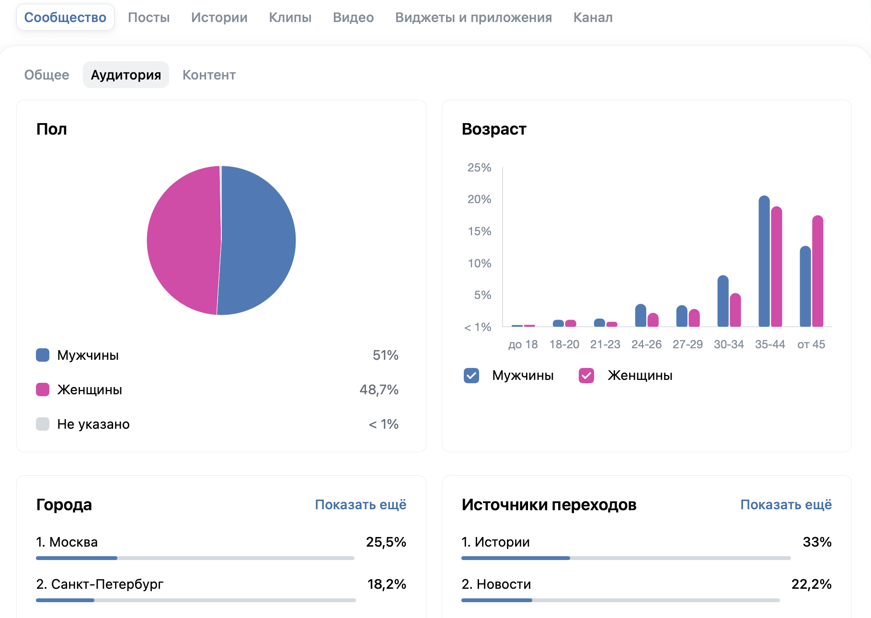Select the Видео tab

353,18
